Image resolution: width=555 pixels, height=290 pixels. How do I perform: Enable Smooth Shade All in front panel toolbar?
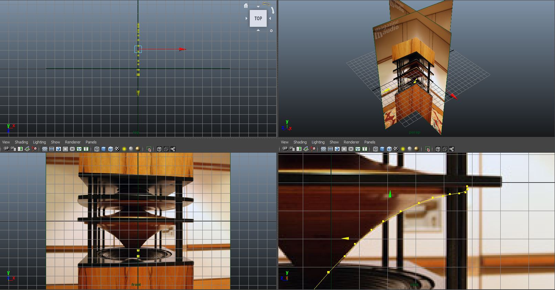click(104, 149)
